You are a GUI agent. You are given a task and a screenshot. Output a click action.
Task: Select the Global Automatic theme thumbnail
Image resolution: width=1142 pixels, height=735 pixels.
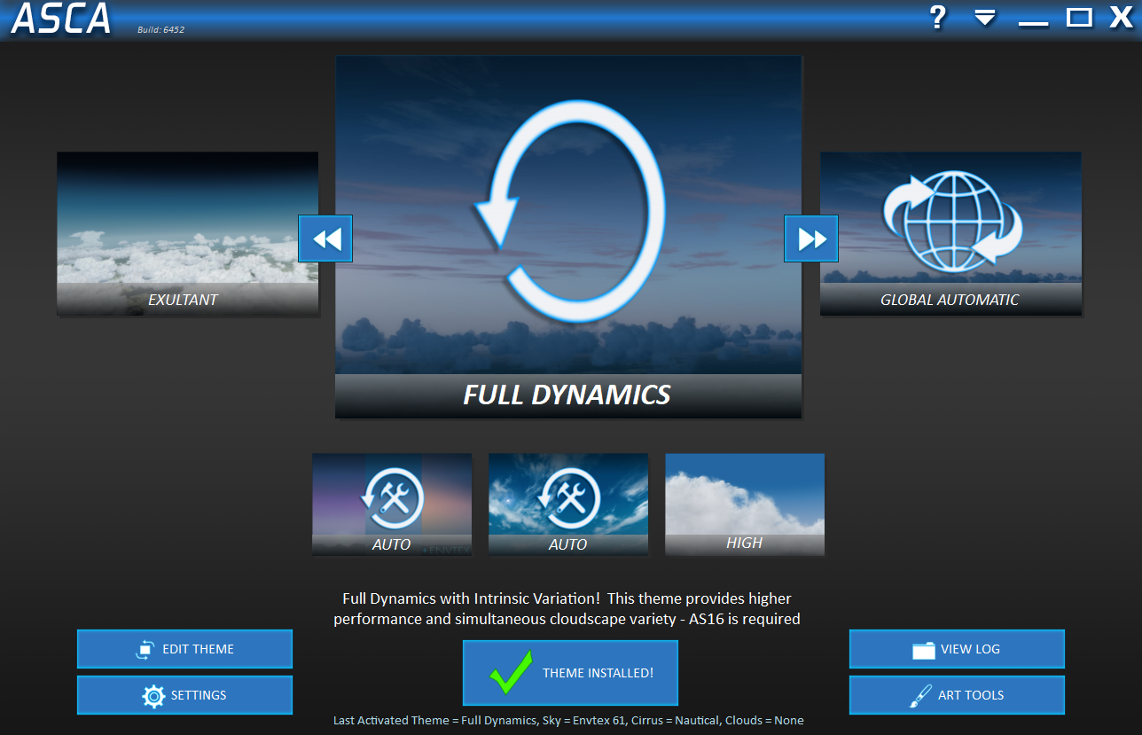coord(950,233)
